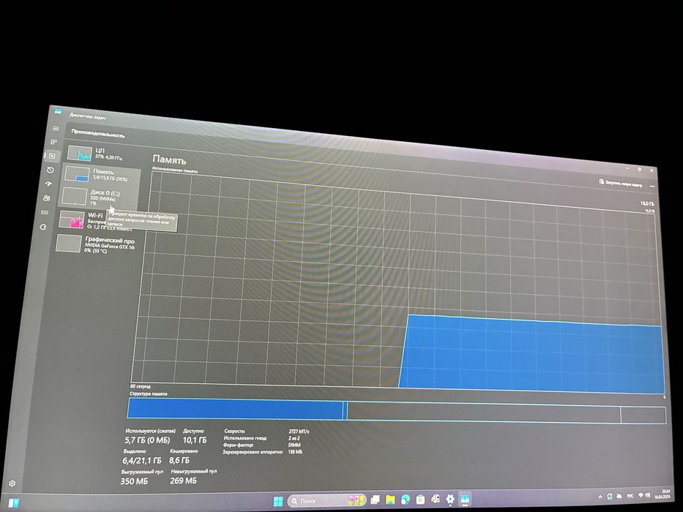Click the Производительность page heading

click(97, 133)
